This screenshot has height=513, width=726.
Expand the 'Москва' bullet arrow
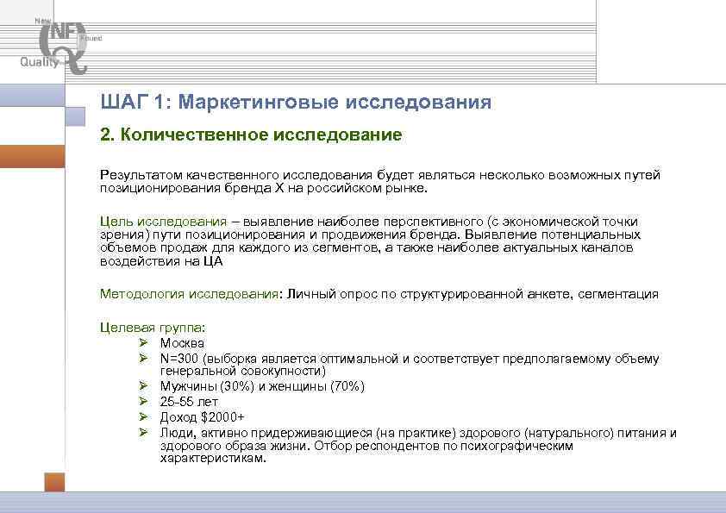pos(143,342)
